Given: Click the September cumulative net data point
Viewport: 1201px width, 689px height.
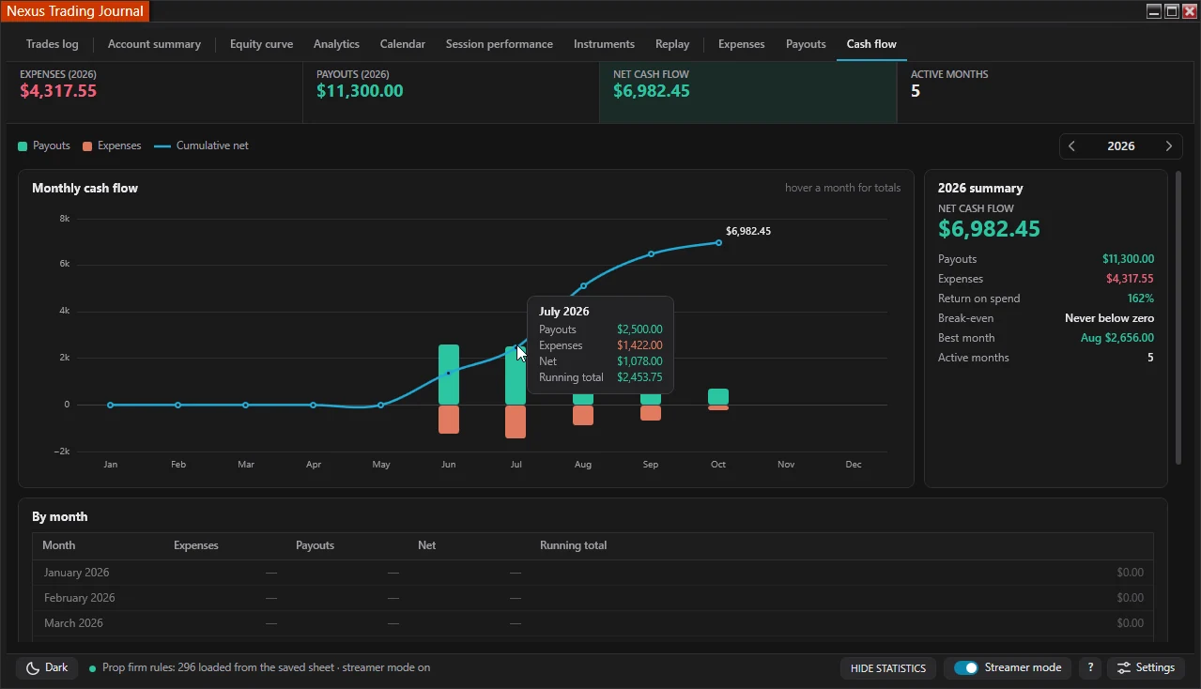Looking at the screenshot, I should (651, 254).
